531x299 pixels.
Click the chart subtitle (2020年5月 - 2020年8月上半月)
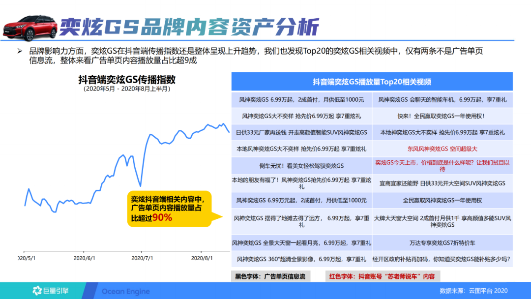click(x=127, y=89)
